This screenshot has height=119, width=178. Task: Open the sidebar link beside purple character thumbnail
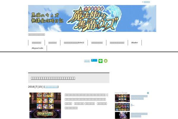point(139,115)
